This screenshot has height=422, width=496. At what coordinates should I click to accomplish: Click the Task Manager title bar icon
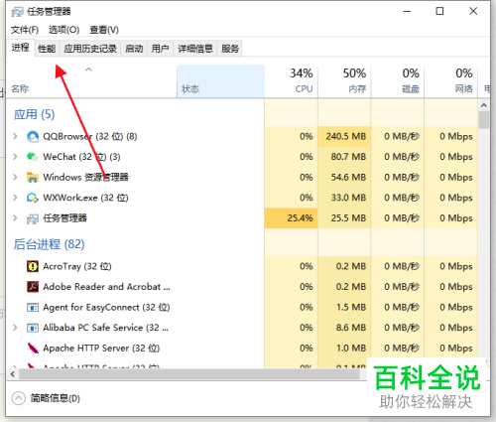[18, 12]
